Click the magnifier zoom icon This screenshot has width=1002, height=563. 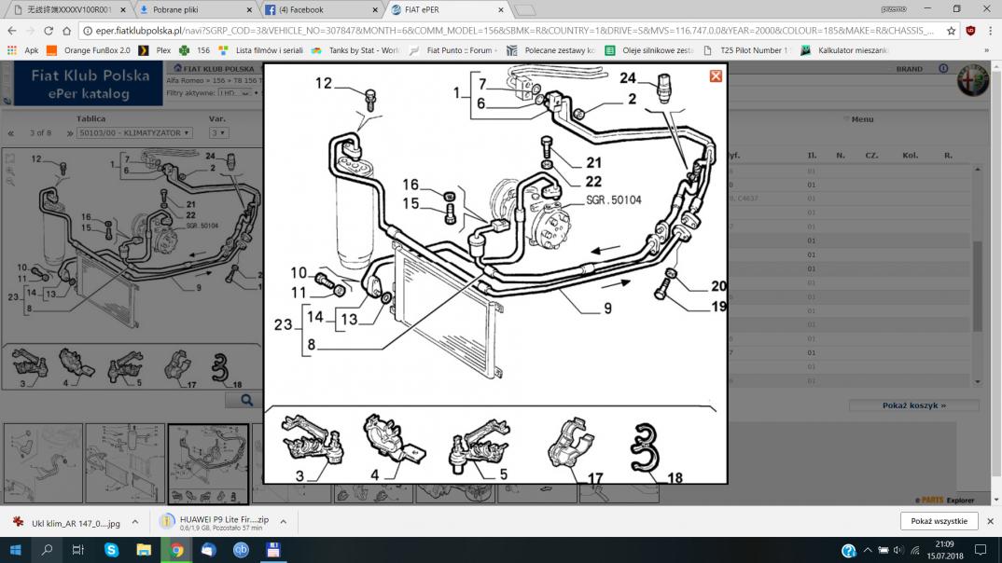pyautogui.click(x=246, y=400)
